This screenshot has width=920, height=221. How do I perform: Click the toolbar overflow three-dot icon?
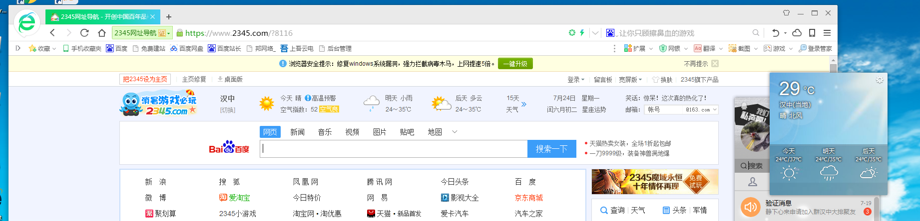click(614, 48)
